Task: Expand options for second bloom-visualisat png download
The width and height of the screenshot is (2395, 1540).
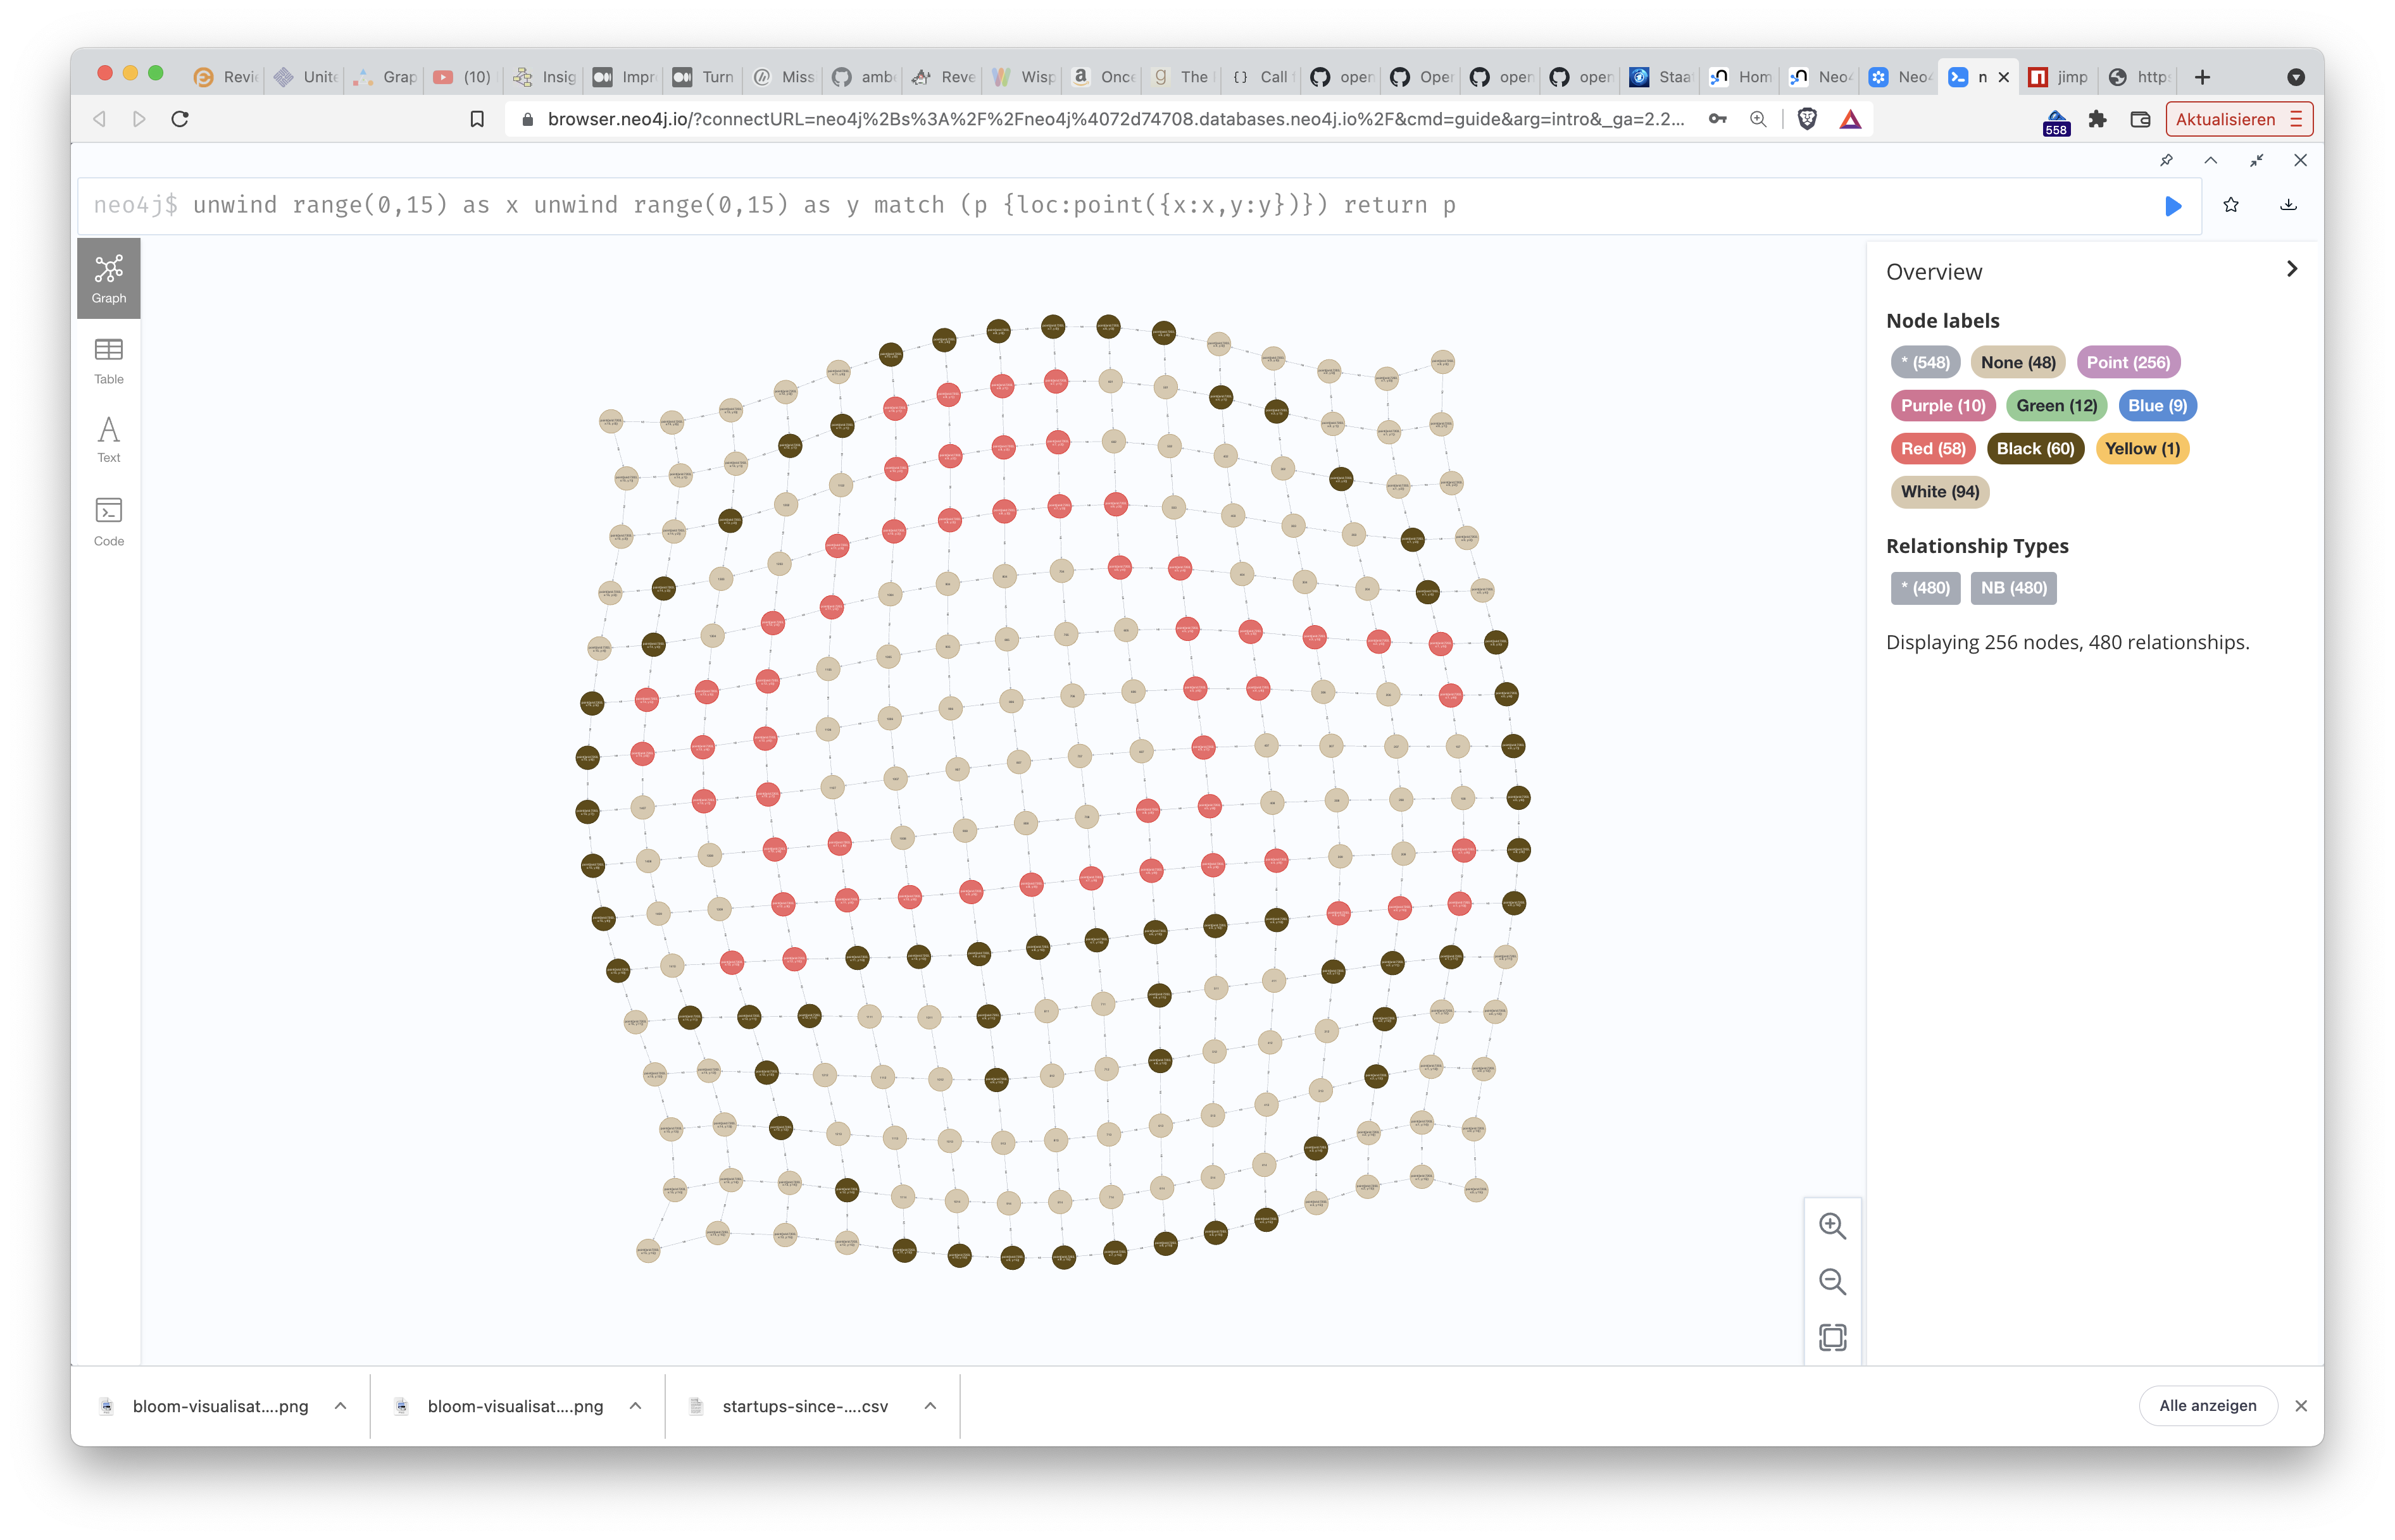Action: coord(634,1406)
